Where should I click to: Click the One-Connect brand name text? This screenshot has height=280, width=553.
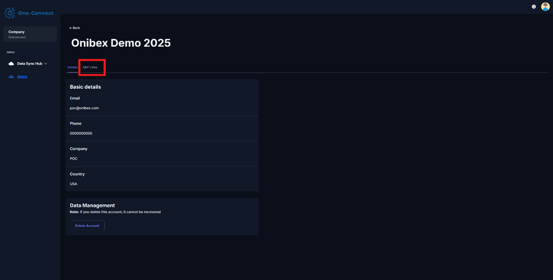coord(35,13)
